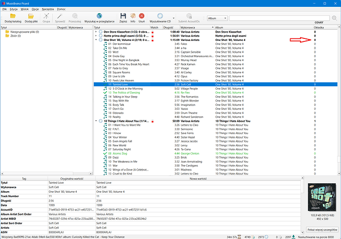This screenshot has height=239, width=341.
Task: Click the Artist MBID tag row
Action: 151,219
